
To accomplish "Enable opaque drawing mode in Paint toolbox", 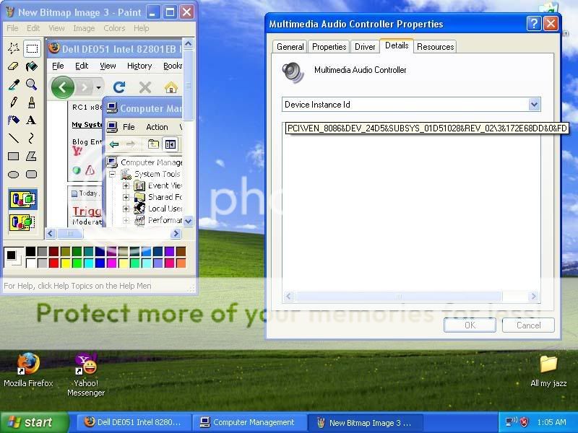I will click(22, 200).
